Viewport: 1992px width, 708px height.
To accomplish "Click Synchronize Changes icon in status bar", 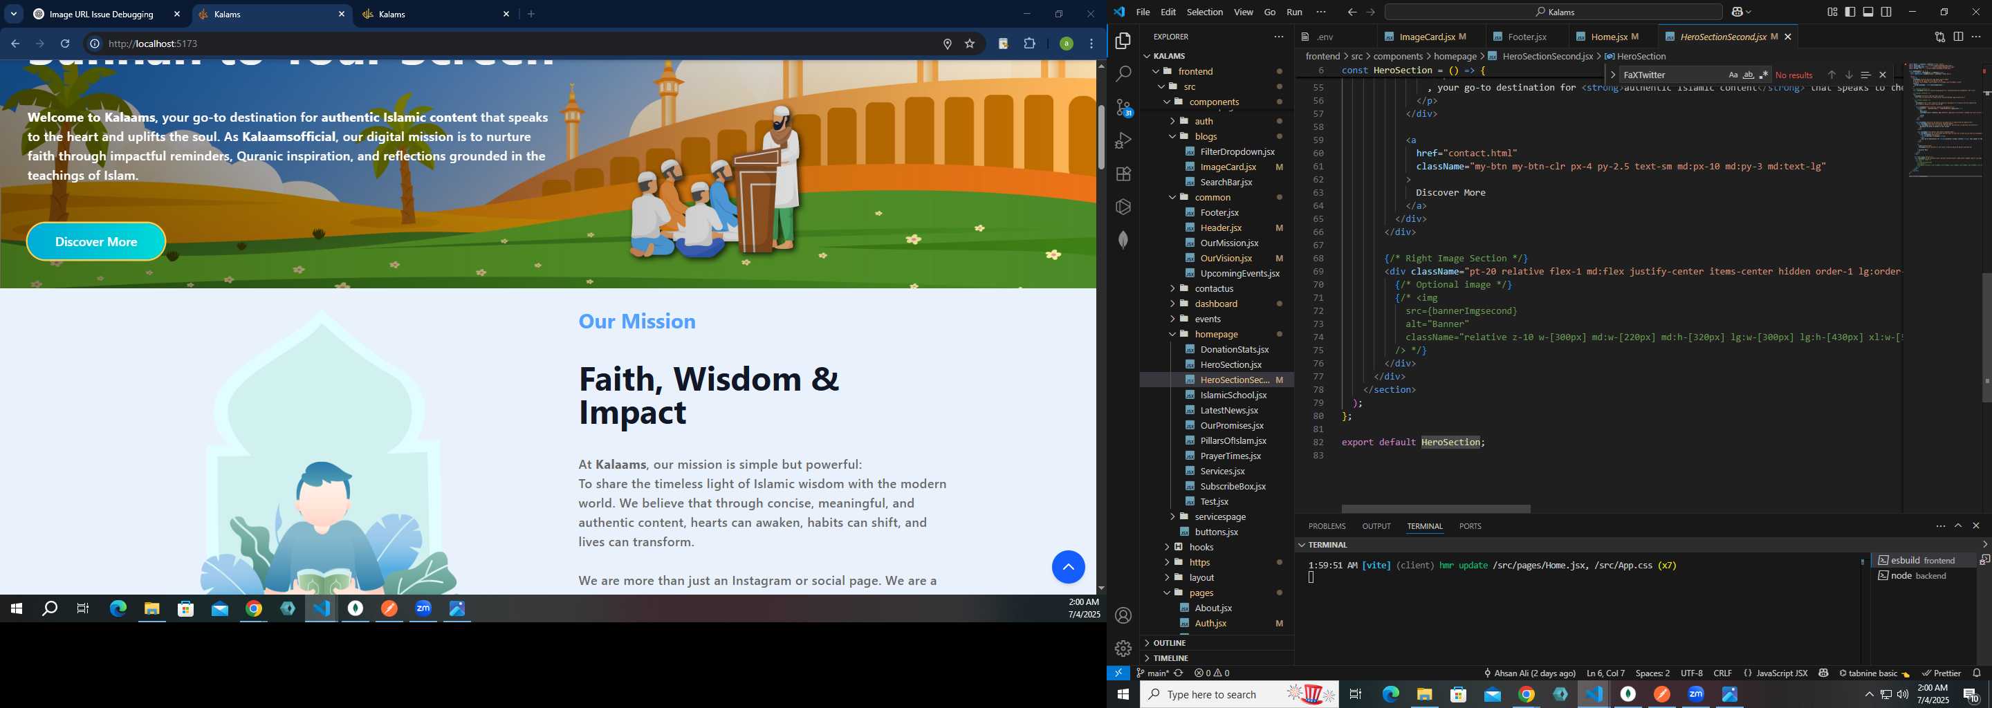I will tap(1179, 673).
